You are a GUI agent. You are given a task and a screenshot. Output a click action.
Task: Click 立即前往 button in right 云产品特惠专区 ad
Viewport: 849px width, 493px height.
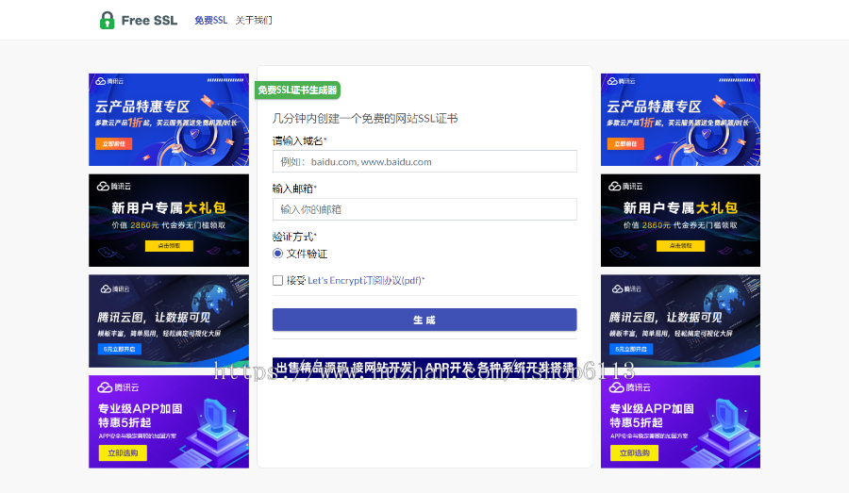[x=625, y=144]
